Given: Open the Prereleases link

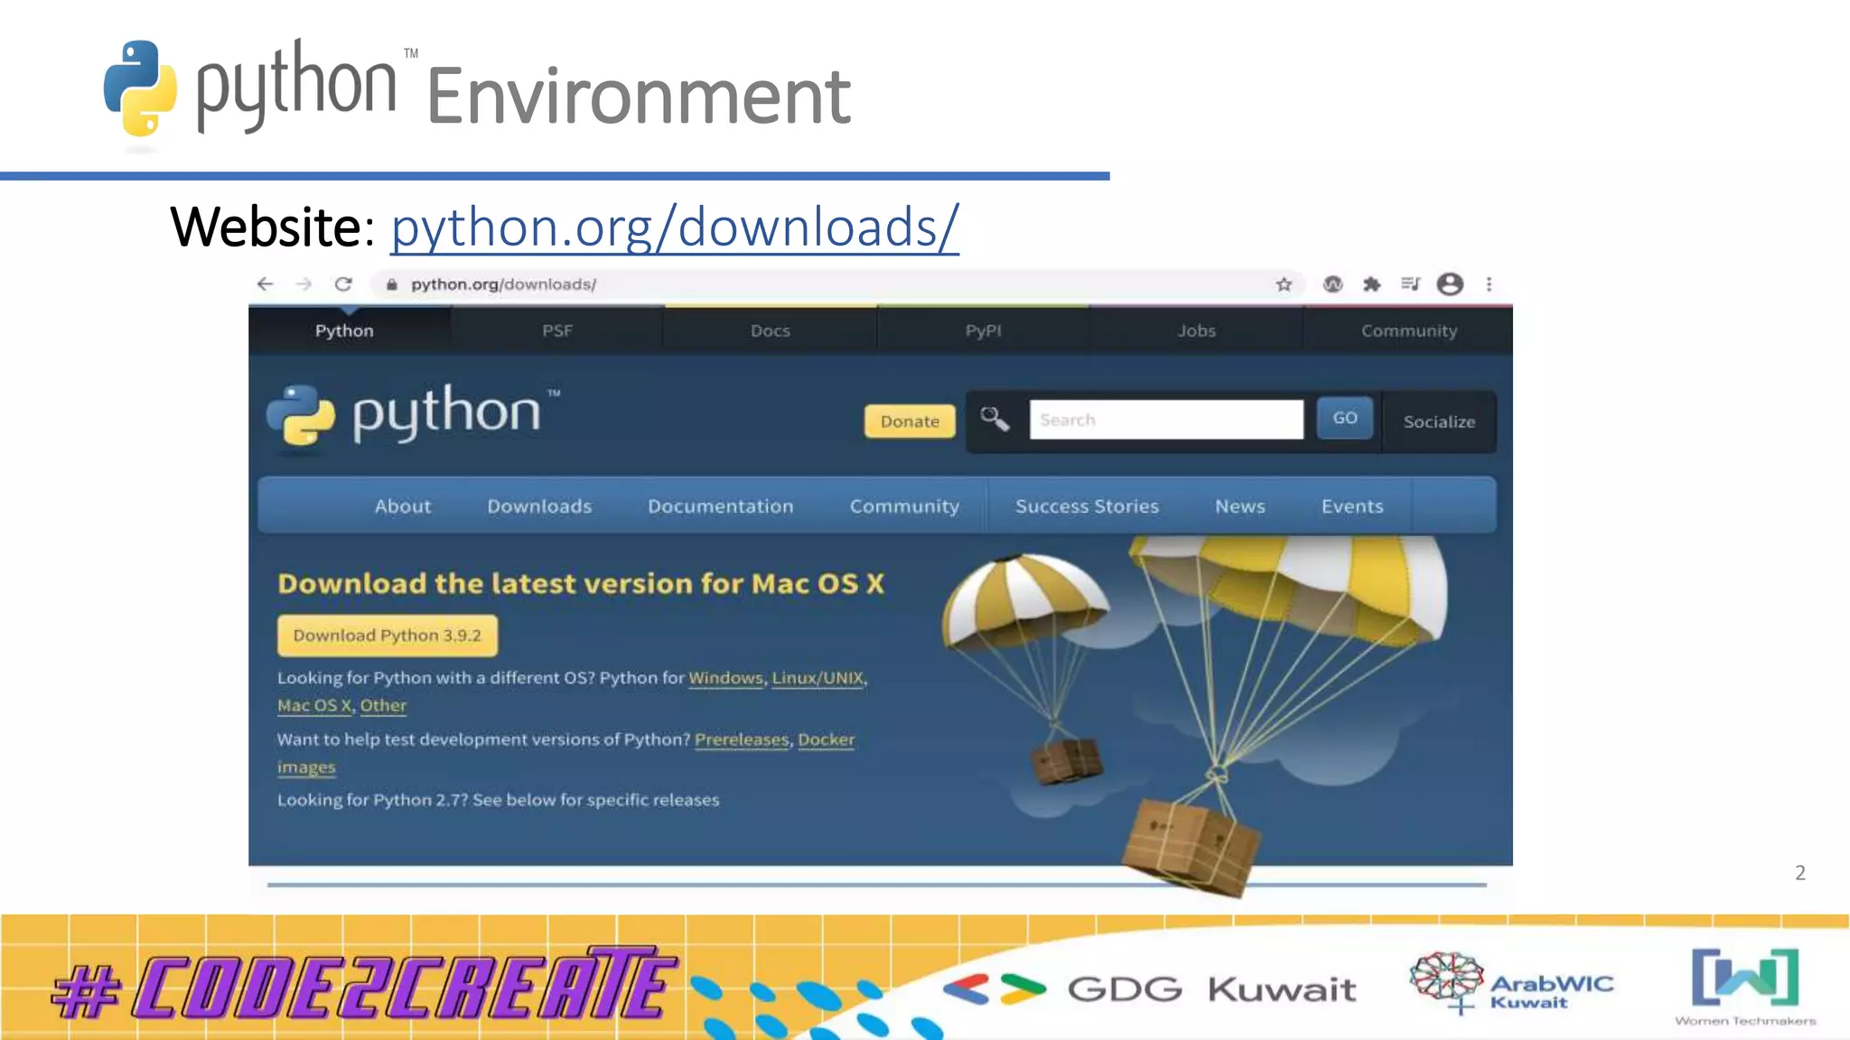Looking at the screenshot, I should (x=742, y=739).
